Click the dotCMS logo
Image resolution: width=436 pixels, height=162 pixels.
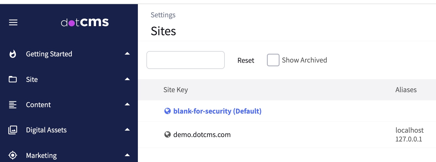tap(85, 22)
